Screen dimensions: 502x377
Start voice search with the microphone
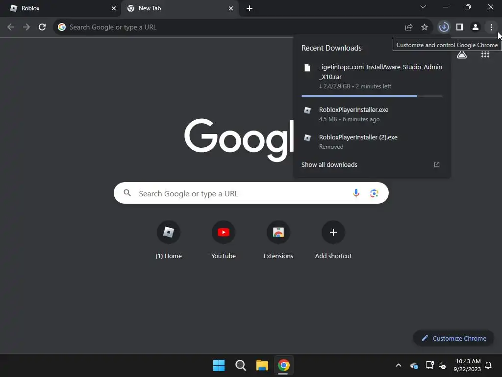pyautogui.click(x=356, y=193)
